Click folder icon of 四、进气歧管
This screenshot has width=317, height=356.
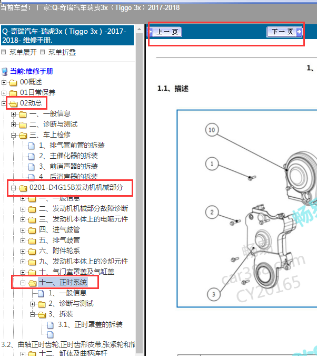(32, 230)
